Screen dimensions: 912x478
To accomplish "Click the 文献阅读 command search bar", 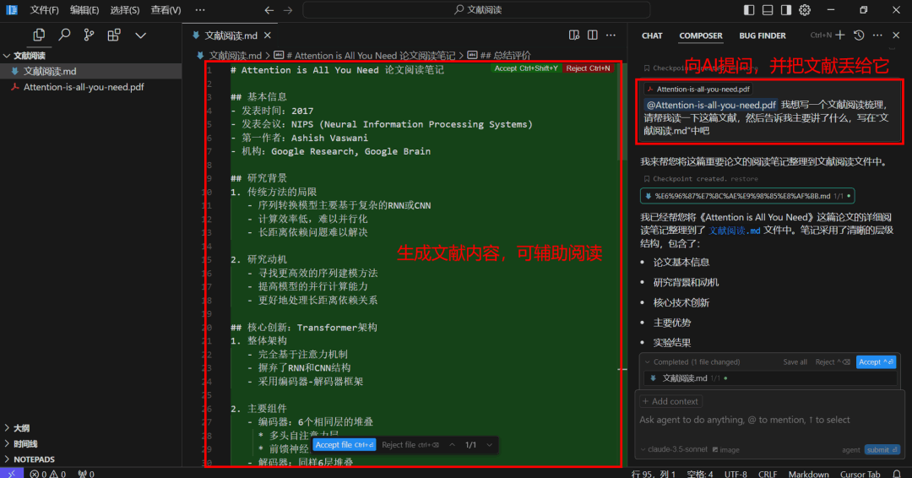I will (x=476, y=10).
